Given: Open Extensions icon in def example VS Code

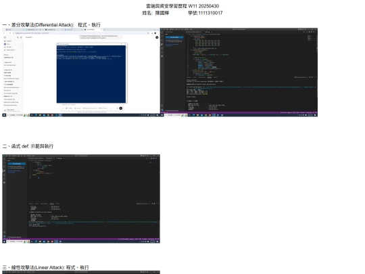Looking at the screenshot, I should 4,175.
